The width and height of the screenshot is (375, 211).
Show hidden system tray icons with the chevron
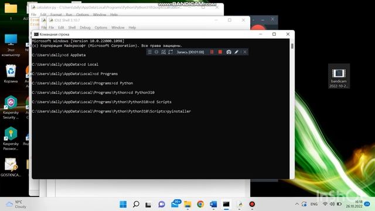[297, 204]
